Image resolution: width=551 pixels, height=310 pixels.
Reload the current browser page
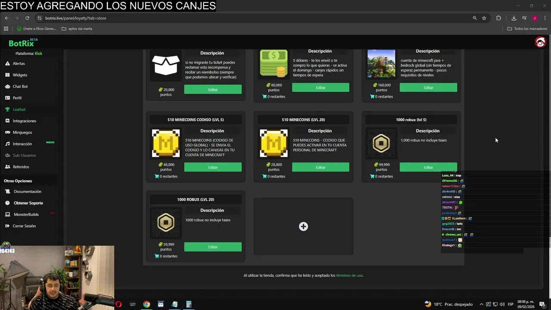27,18
